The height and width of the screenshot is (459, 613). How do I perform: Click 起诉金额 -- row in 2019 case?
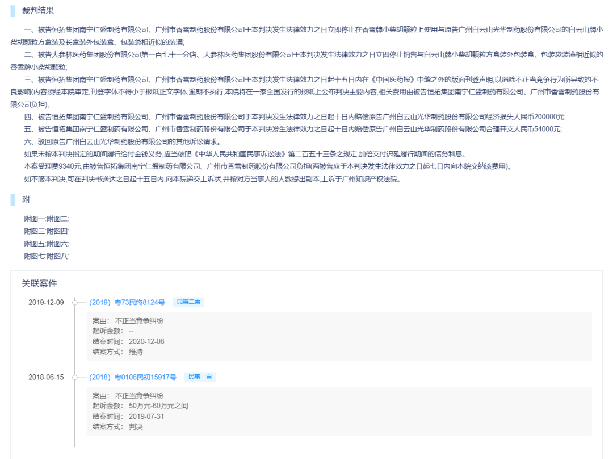[114, 331]
